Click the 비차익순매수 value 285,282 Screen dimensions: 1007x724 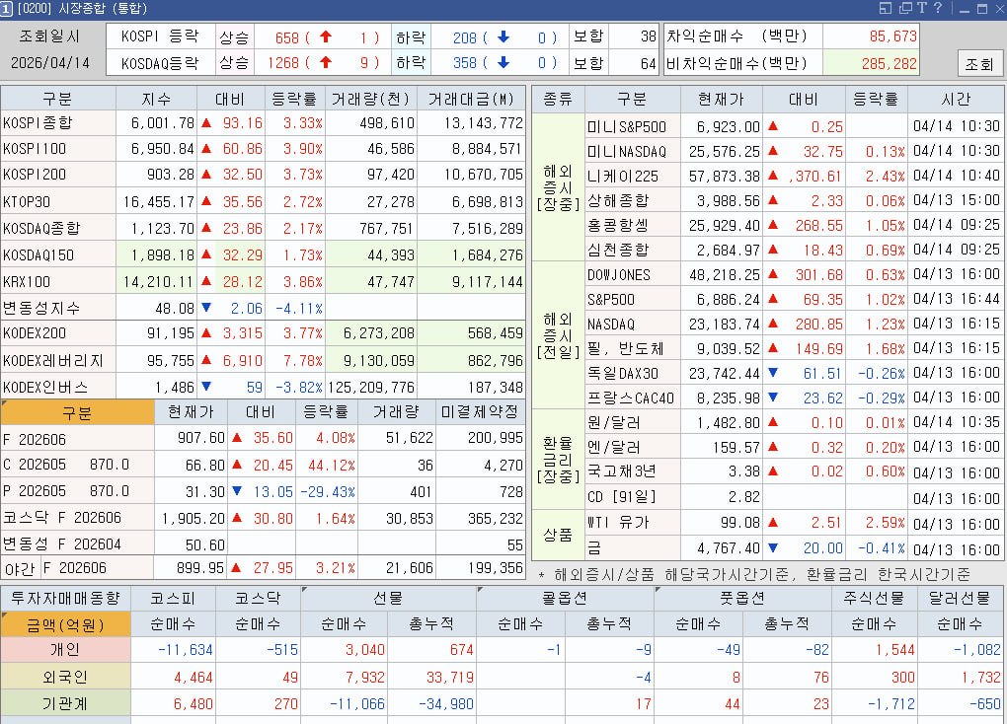(891, 61)
